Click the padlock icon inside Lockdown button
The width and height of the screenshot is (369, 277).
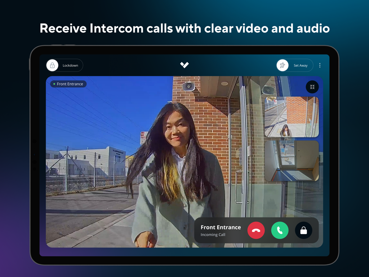tap(53, 65)
